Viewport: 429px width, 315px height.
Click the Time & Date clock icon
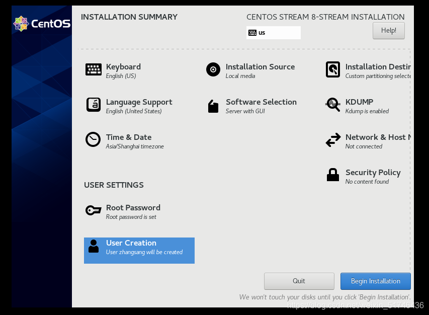[x=93, y=139]
